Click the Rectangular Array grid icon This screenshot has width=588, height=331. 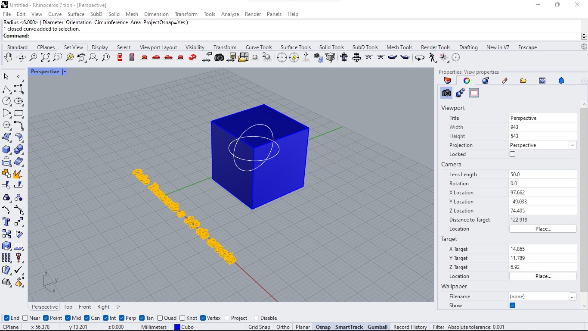[x=6, y=258]
